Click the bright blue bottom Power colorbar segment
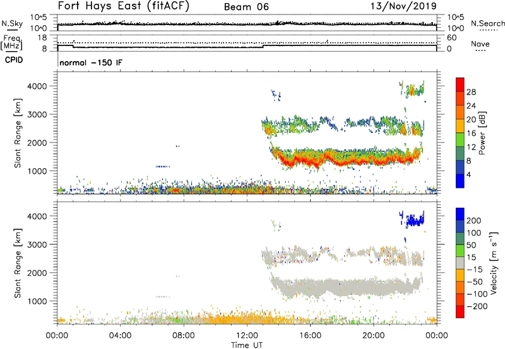The height and width of the screenshot is (349, 505). tap(460, 181)
